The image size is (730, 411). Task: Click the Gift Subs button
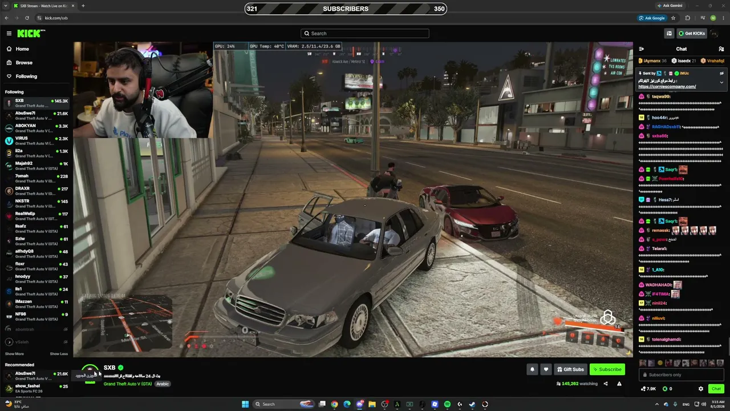coord(570,369)
